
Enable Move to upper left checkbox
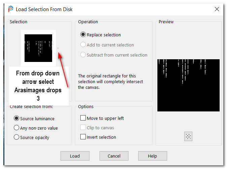click(83, 118)
